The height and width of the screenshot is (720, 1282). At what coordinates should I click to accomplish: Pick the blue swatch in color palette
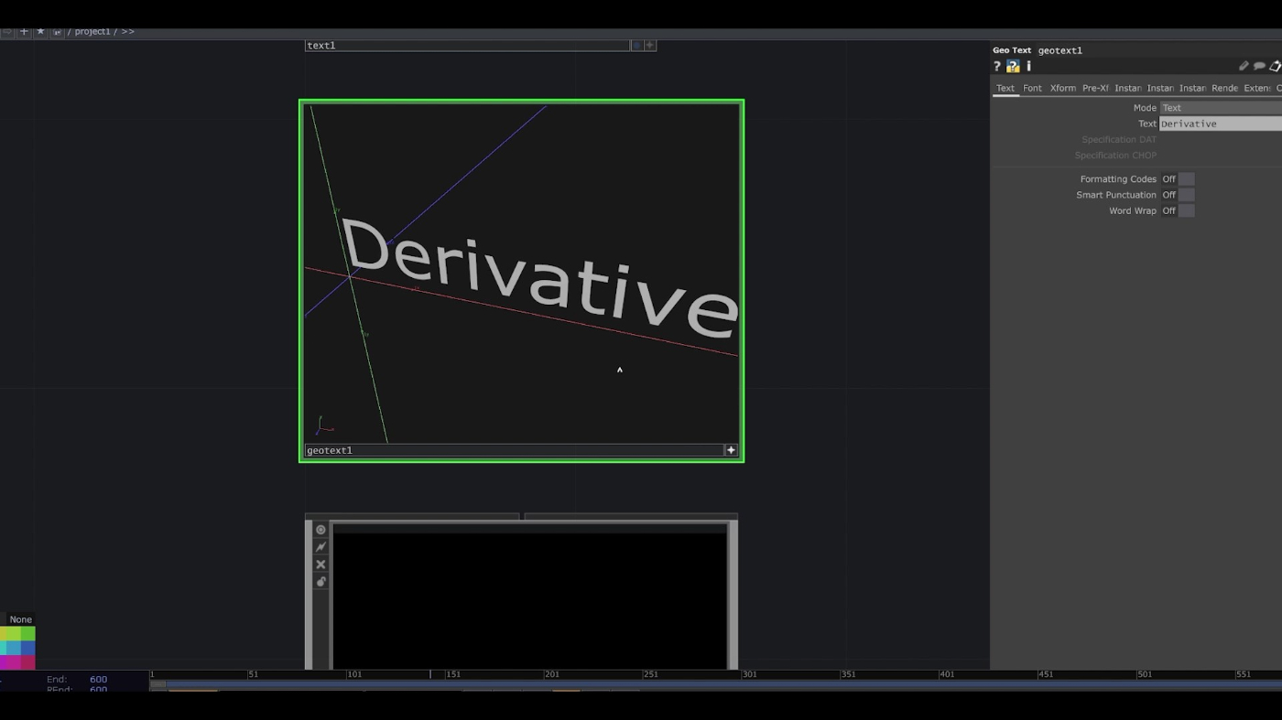pos(27,648)
